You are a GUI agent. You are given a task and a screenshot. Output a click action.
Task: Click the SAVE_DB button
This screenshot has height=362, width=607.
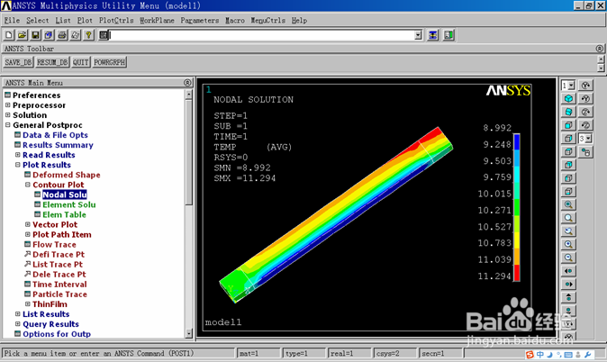pos(18,62)
